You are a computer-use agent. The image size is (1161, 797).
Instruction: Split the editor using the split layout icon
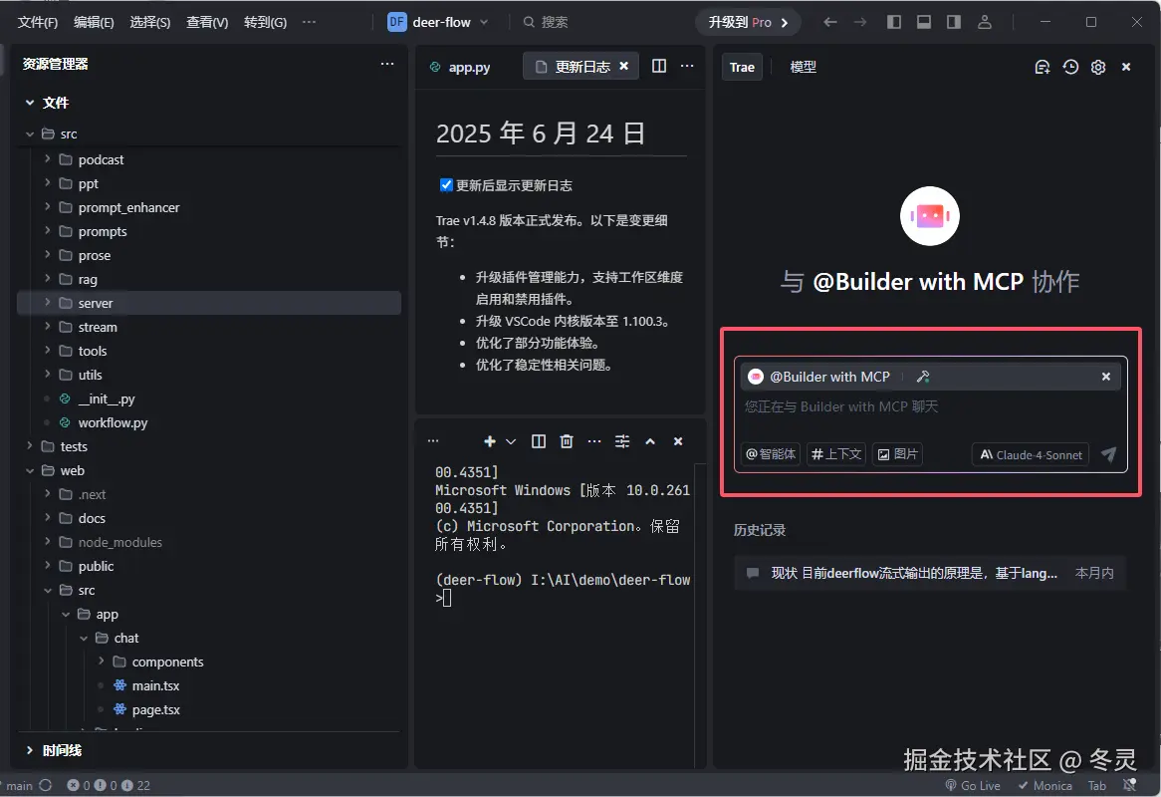pyautogui.click(x=658, y=66)
